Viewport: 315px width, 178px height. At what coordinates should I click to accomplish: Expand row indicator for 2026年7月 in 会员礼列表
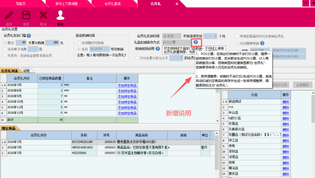coord(5,85)
